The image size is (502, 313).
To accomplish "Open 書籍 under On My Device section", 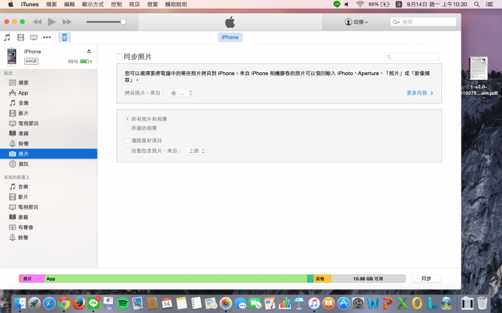I will [x=49, y=217].
